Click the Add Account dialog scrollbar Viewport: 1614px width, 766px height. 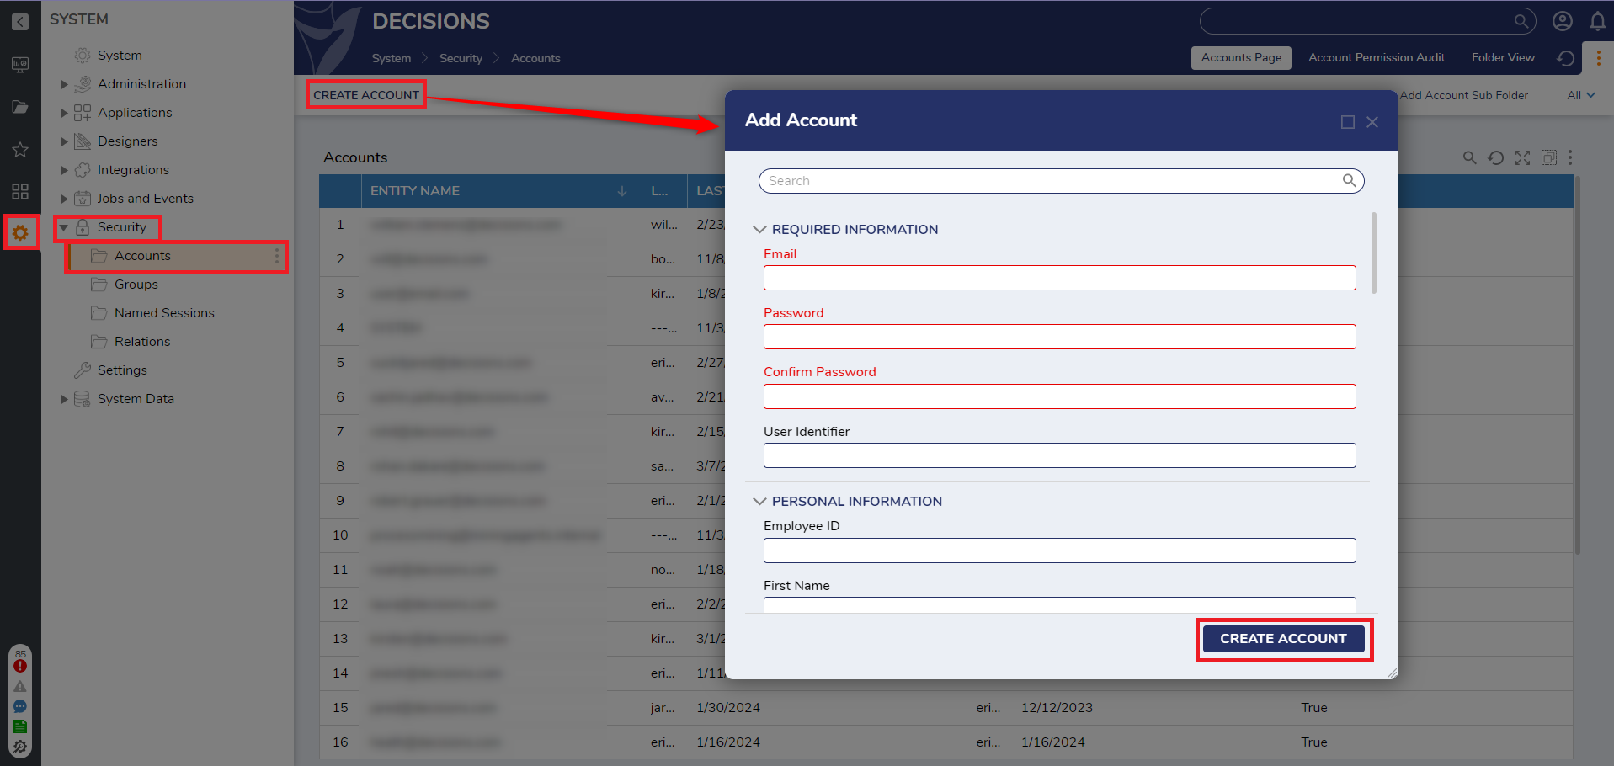(x=1374, y=253)
